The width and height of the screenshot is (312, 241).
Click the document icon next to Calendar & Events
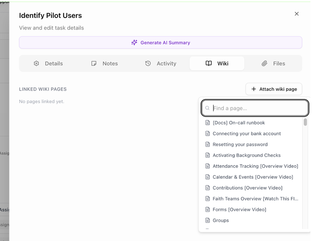207,177
